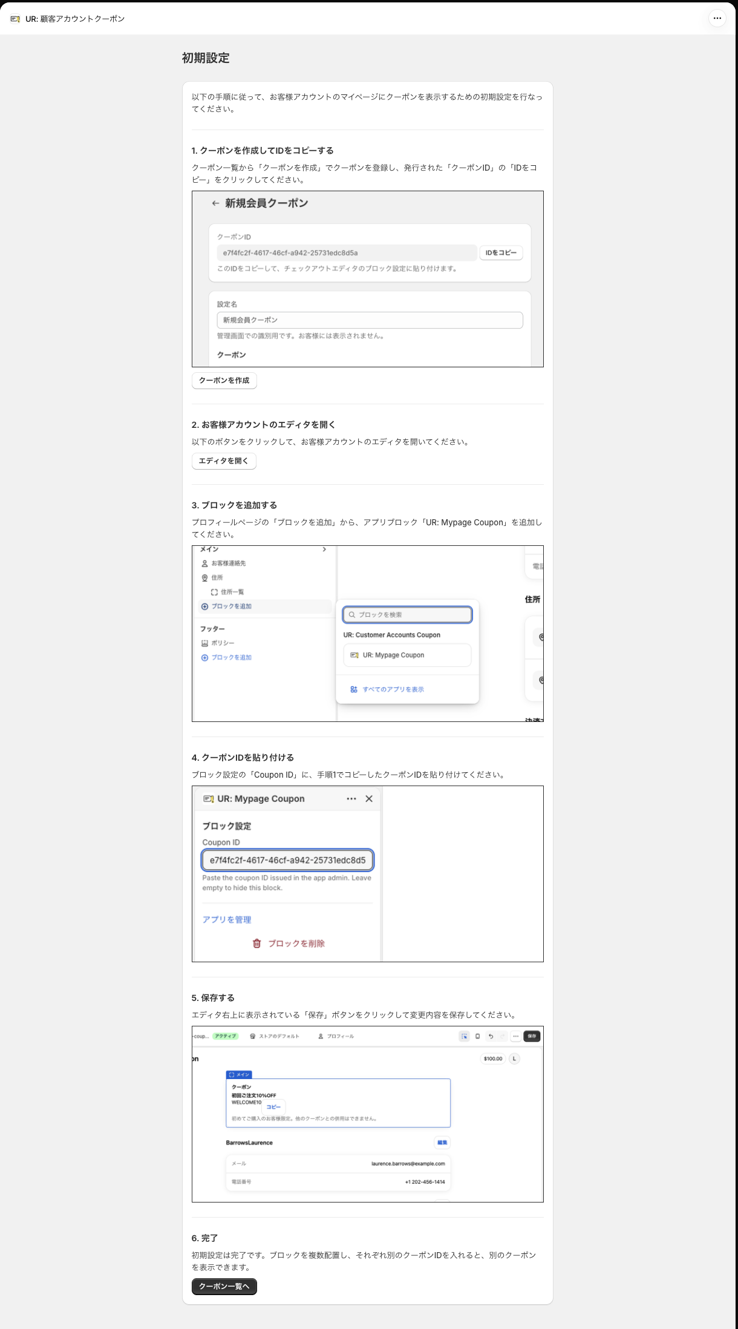Open the three-dot more actions menu

click(x=717, y=18)
